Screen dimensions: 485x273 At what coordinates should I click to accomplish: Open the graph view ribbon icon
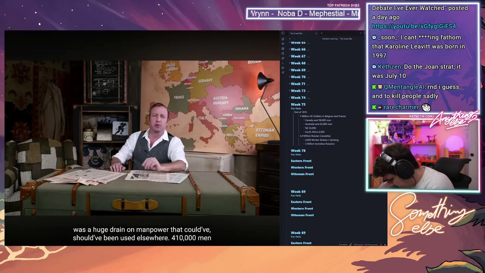coord(283,44)
